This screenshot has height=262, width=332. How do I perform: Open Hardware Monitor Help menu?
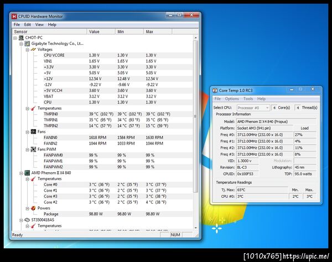(x=52, y=24)
